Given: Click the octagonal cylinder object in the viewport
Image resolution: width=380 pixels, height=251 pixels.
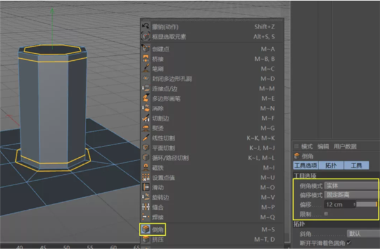Looking at the screenshot, I should (53, 106).
